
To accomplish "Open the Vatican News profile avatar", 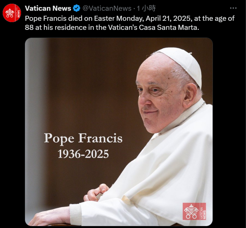I will 12,13.
